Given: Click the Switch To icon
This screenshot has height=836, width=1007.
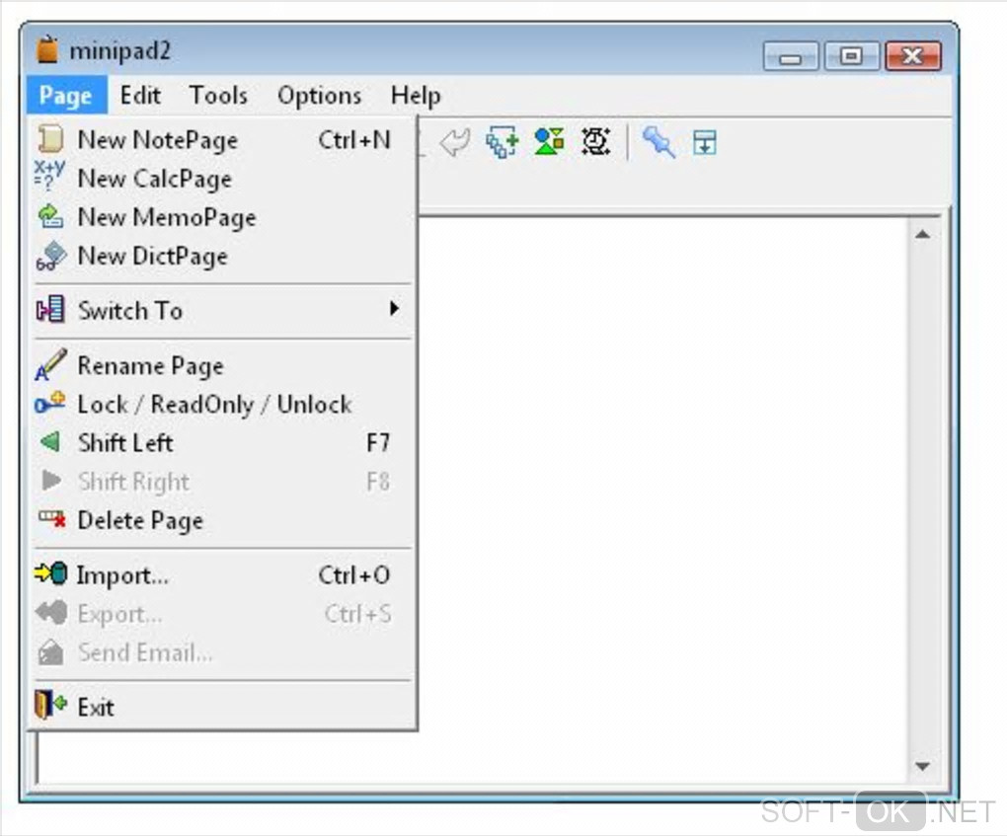Looking at the screenshot, I should (50, 310).
